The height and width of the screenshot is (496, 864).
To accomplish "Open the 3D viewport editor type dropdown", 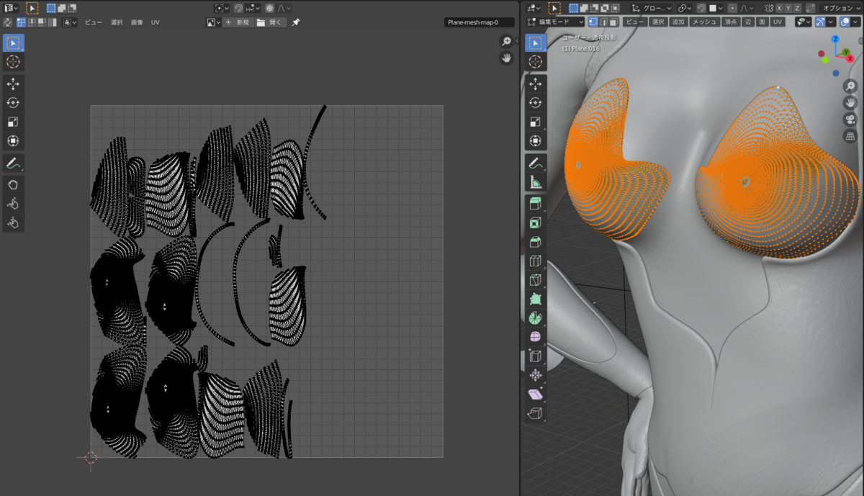I will [532, 8].
